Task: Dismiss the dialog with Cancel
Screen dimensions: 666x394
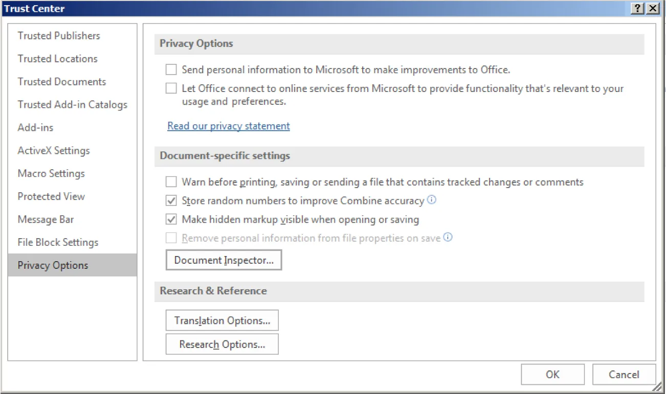Action: (x=624, y=374)
